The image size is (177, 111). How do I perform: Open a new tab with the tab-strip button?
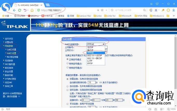[47, 5]
